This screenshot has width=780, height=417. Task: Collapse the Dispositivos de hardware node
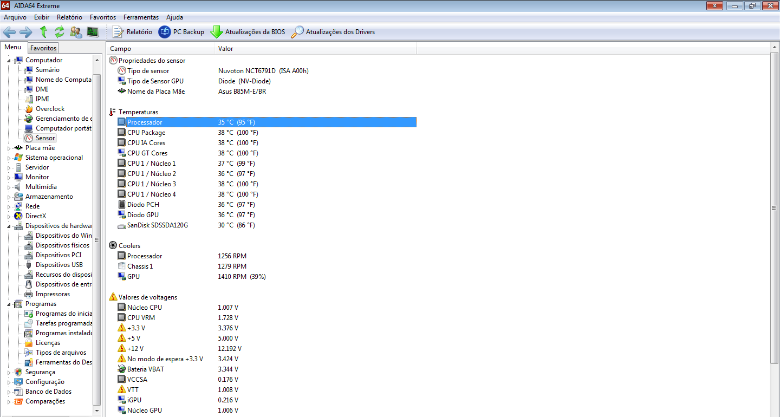click(9, 226)
